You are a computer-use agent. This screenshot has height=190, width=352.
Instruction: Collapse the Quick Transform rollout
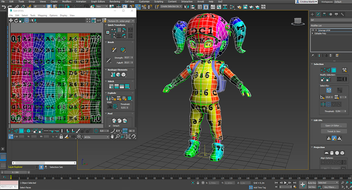click(116, 25)
